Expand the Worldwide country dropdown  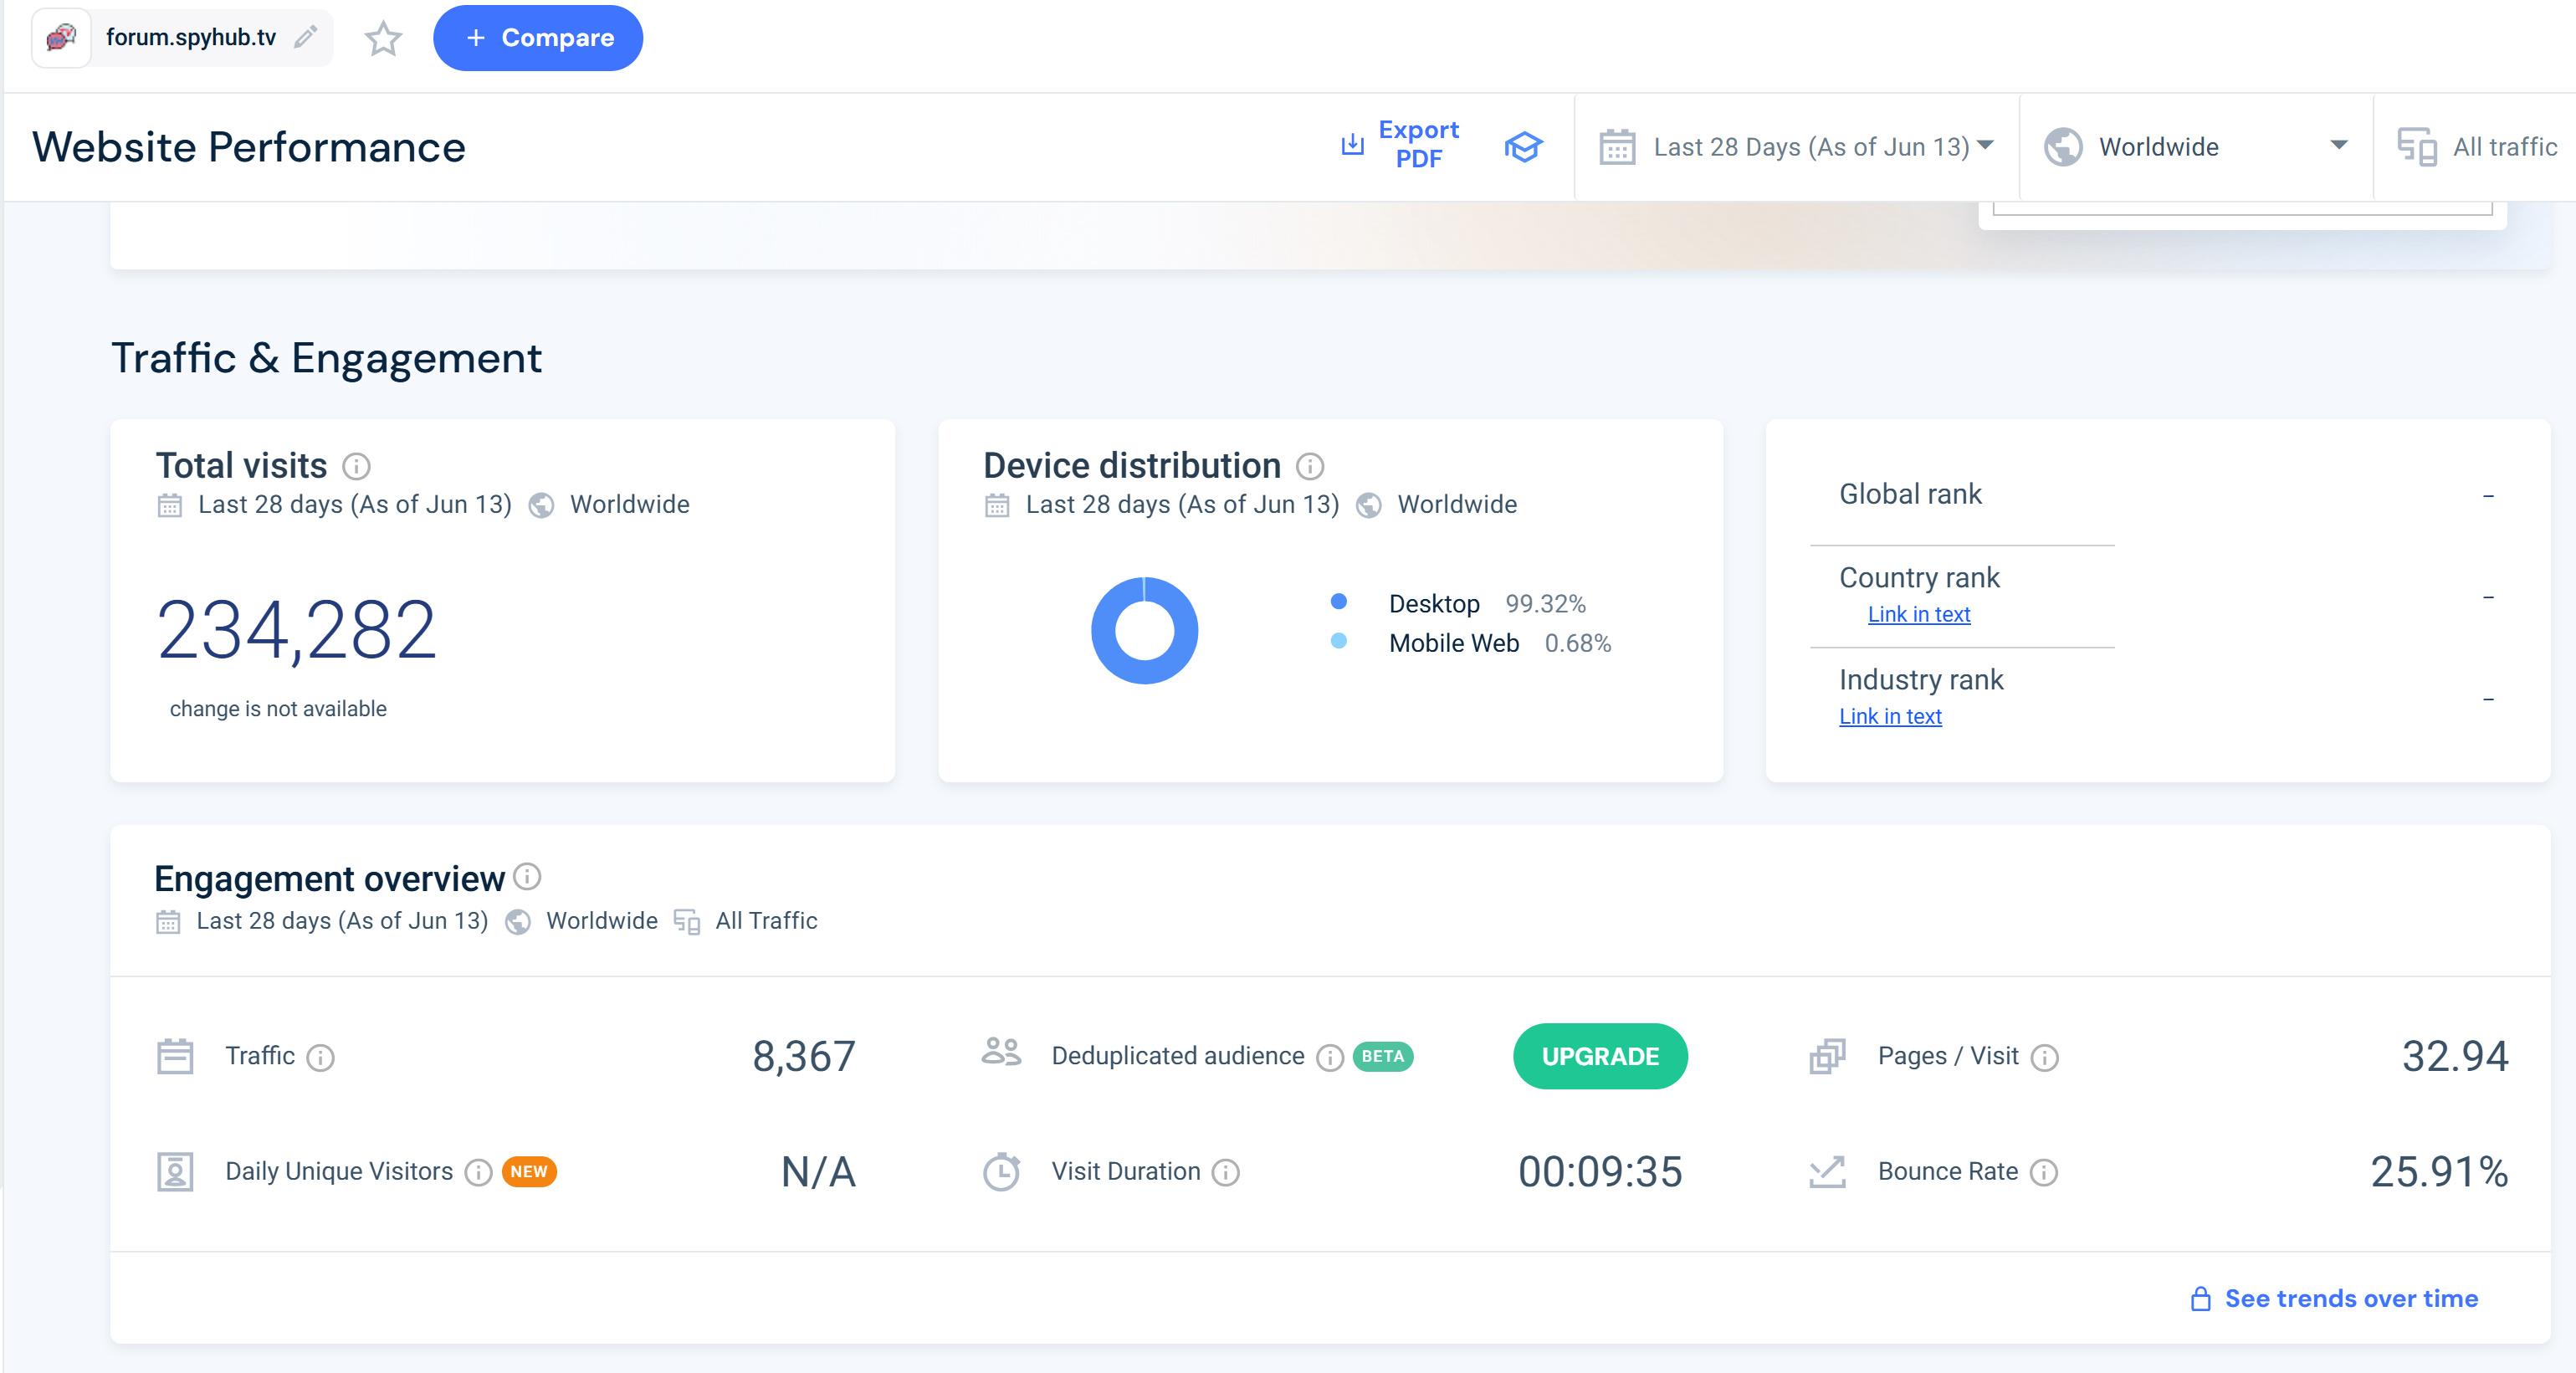point(2195,147)
